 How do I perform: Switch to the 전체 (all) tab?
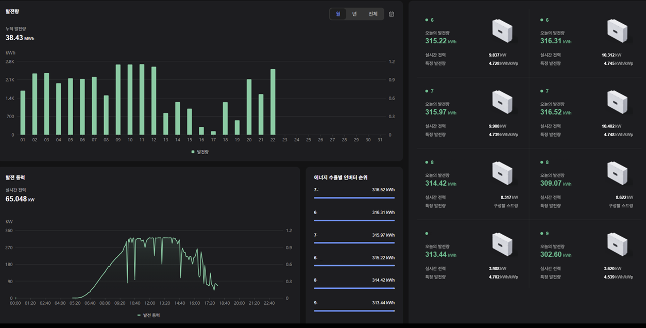tap(373, 14)
